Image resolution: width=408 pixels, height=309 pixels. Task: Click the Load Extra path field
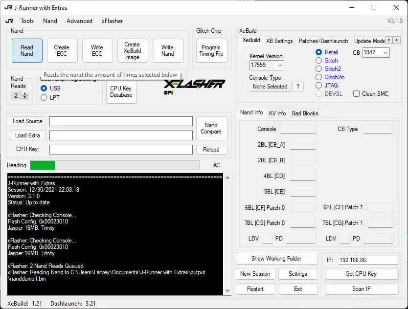[121, 135]
